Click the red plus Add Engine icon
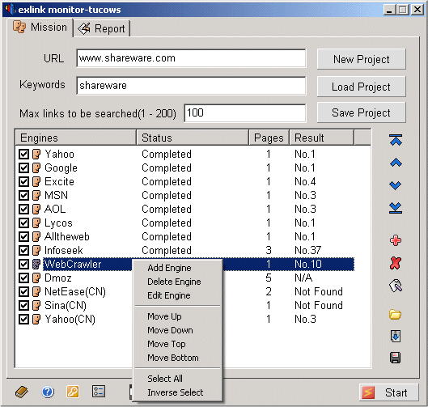This screenshot has height=407, width=428. (x=396, y=240)
